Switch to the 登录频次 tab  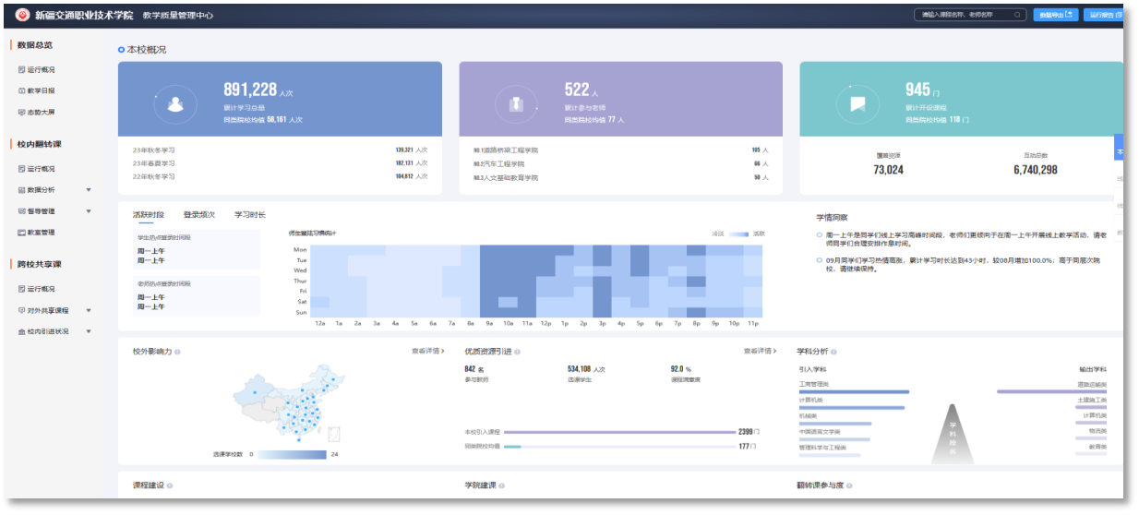(199, 215)
